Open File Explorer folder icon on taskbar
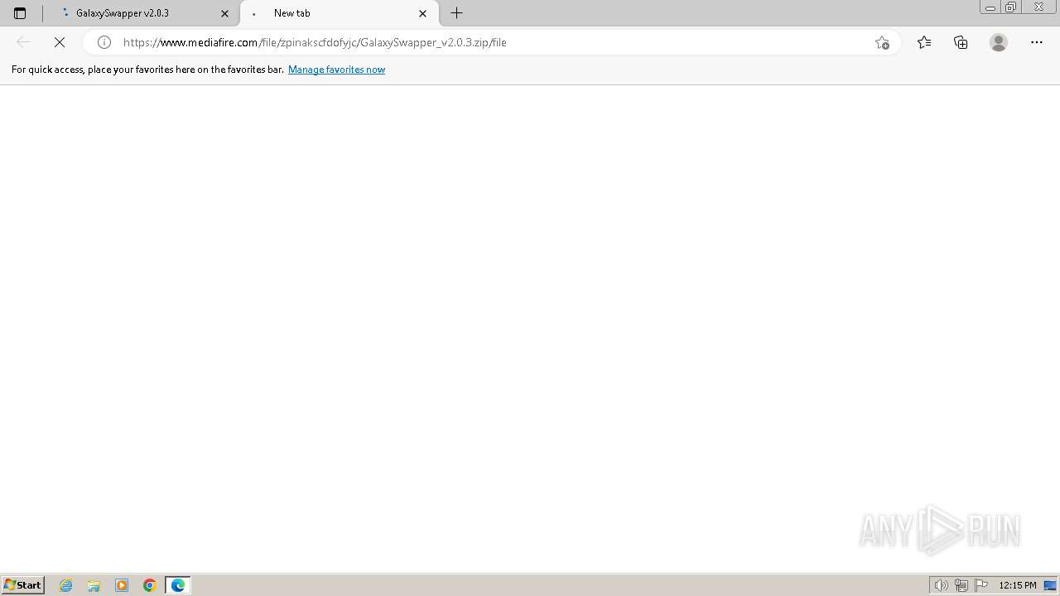This screenshot has width=1060, height=596. (94, 585)
